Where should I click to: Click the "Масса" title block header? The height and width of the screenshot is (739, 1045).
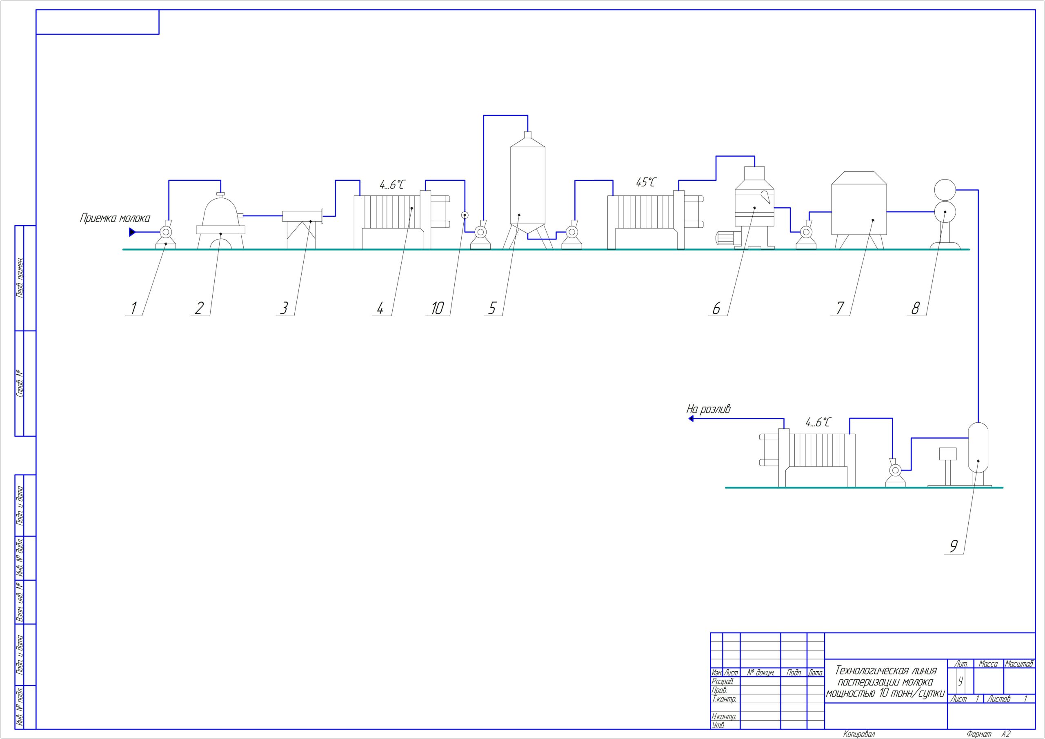pos(989,664)
